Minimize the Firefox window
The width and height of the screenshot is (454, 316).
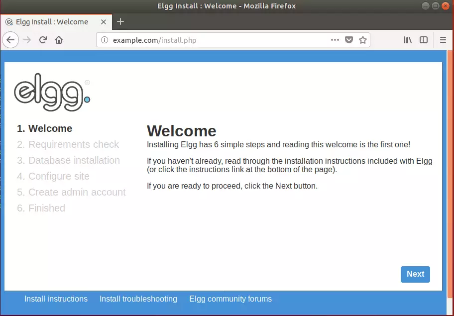click(425, 6)
